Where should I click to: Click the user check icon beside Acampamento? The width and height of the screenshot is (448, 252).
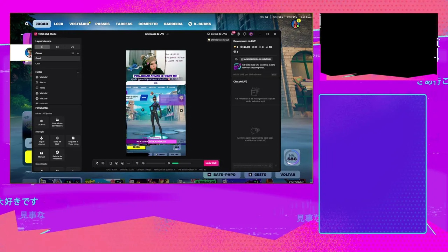click(x=236, y=59)
